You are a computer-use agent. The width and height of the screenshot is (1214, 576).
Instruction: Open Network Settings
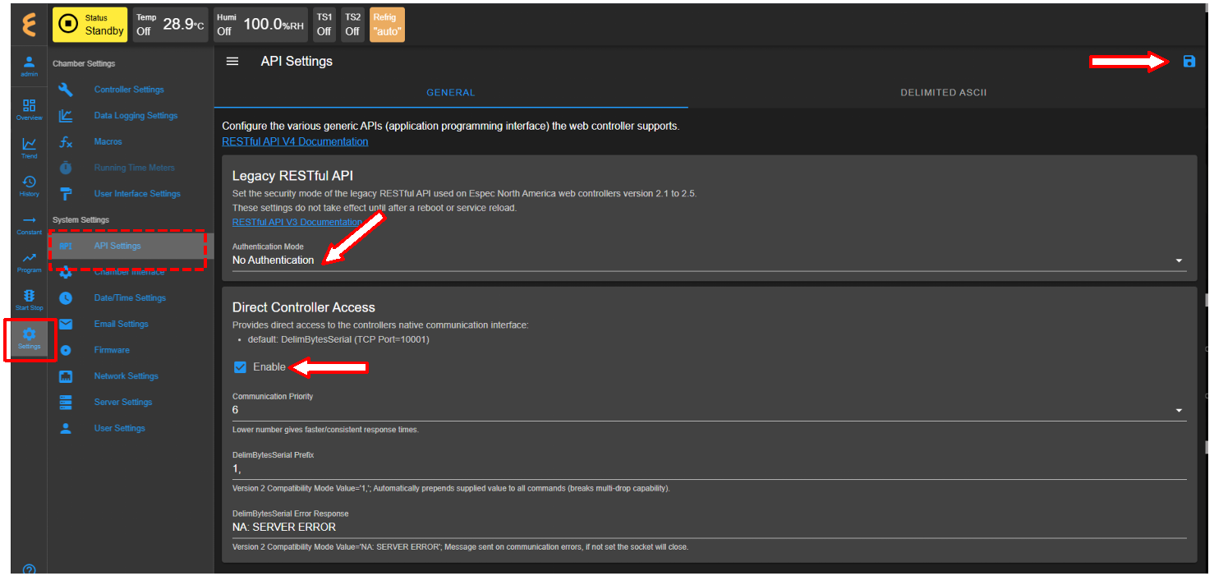coord(126,376)
